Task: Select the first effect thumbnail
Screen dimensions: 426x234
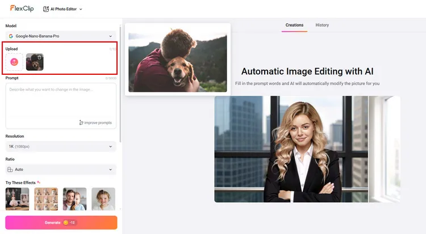Action: click(17, 199)
